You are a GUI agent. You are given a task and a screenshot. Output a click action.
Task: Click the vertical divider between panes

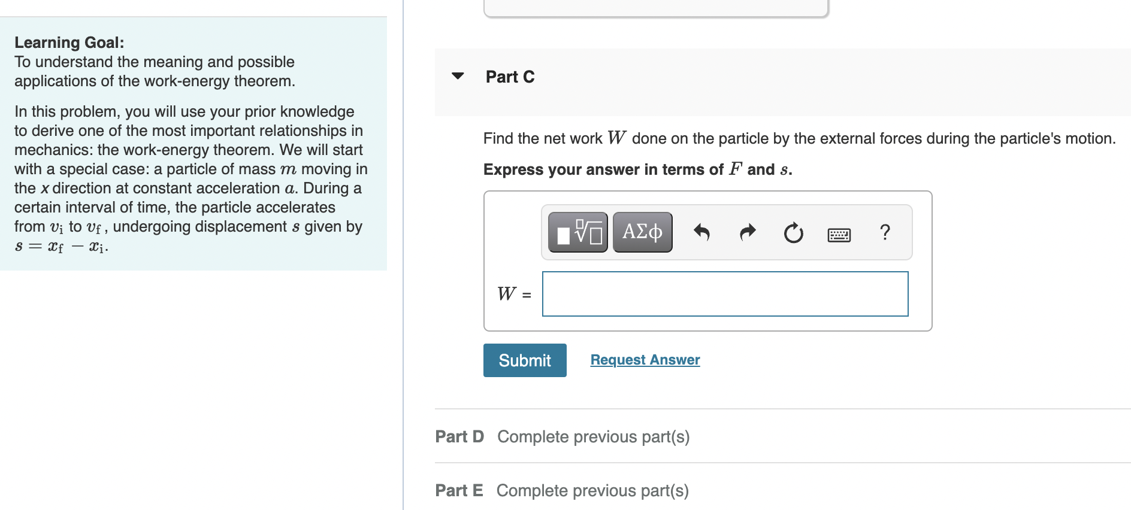(403, 255)
